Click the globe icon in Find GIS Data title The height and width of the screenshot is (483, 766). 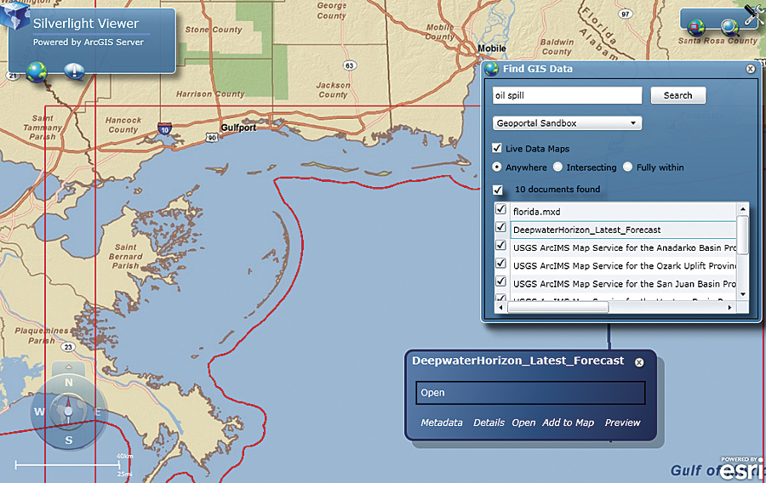(491, 69)
